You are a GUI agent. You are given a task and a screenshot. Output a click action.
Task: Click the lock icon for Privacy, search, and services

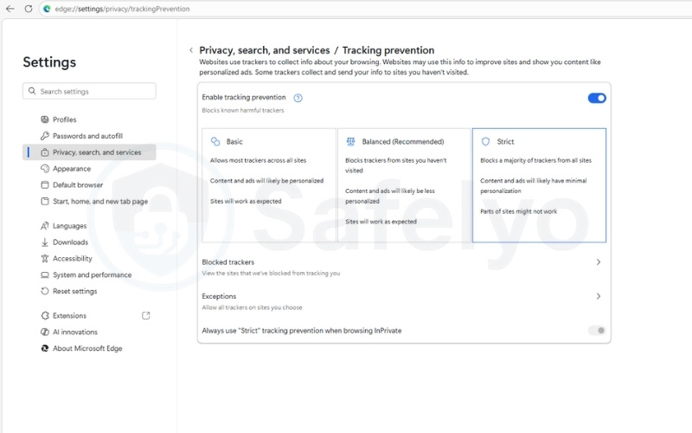click(45, 152)
